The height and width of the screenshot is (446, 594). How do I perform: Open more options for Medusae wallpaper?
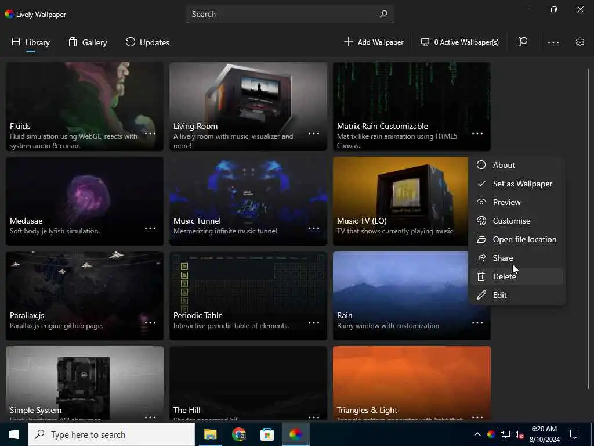pyautogui.click(x=150, y=228)
